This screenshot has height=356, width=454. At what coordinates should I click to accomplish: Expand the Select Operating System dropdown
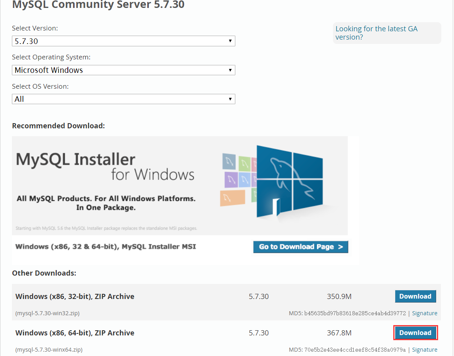(123, 70)
